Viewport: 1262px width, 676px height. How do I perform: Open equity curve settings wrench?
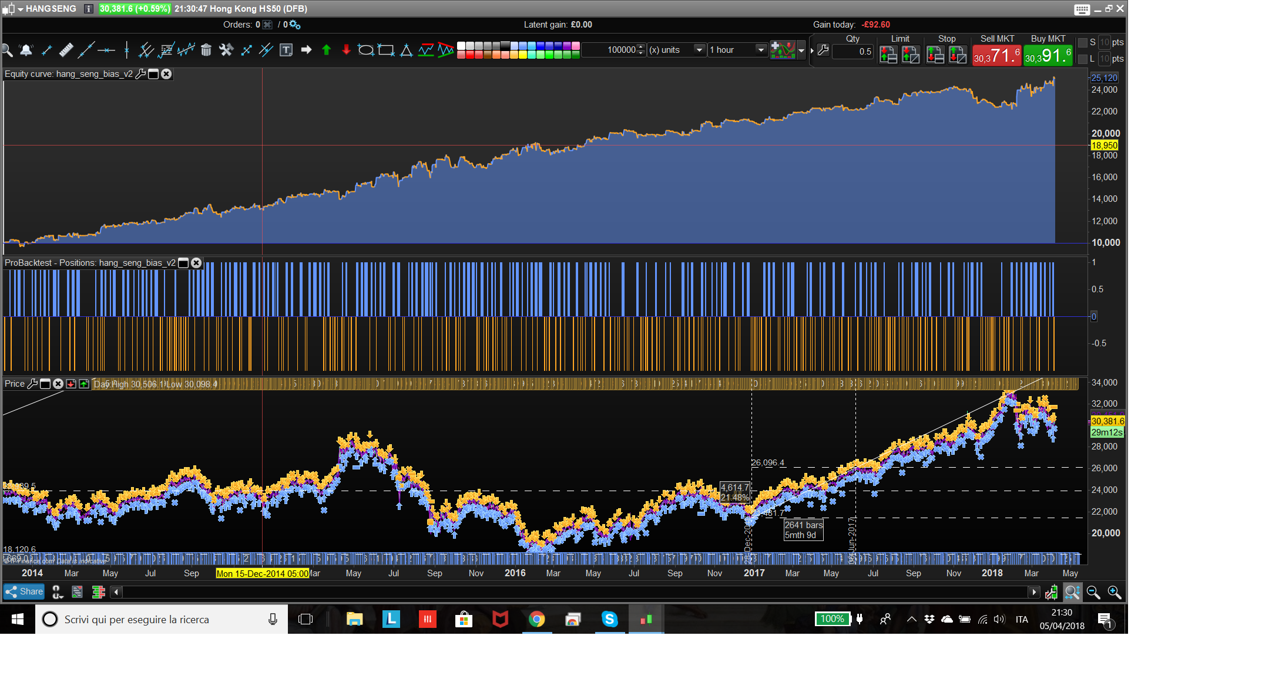140,74
